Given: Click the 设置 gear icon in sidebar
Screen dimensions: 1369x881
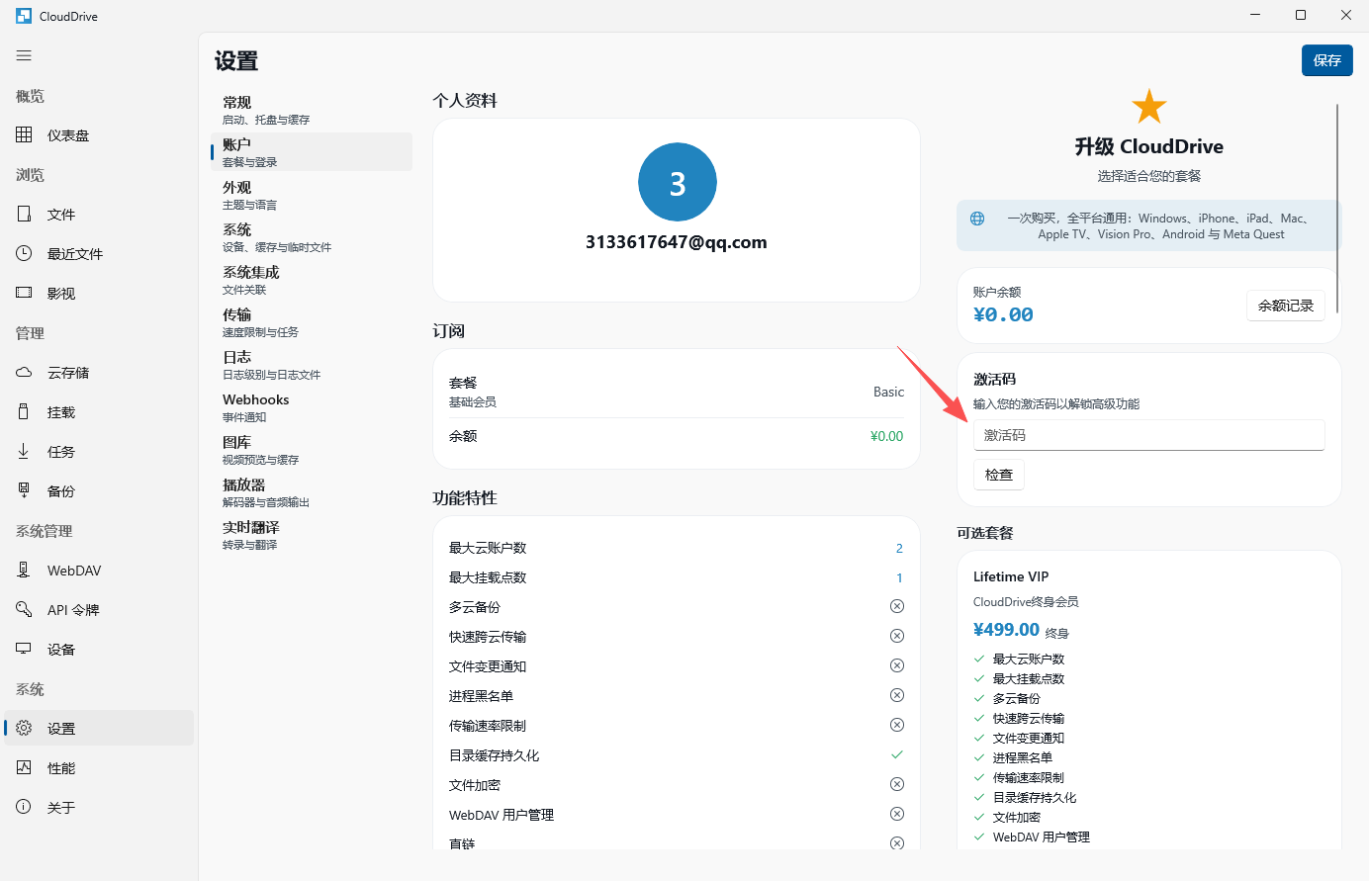Looking at the screenshot, I should (24, 728).
